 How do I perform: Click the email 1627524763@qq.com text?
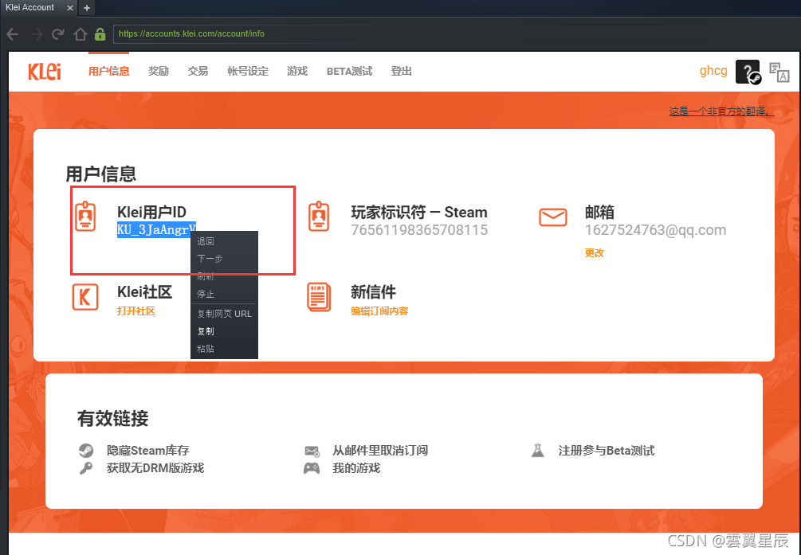click(655, 230)
